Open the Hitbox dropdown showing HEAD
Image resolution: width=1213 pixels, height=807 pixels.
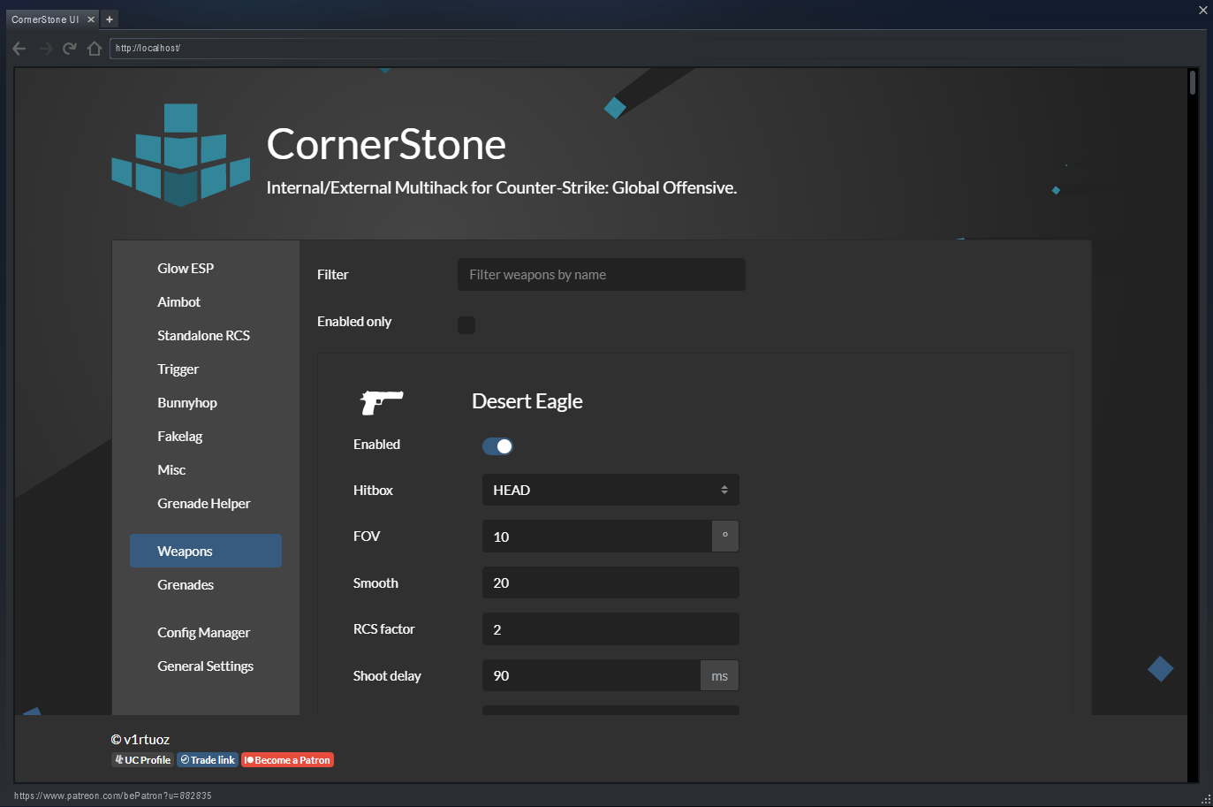coord(610,491)
